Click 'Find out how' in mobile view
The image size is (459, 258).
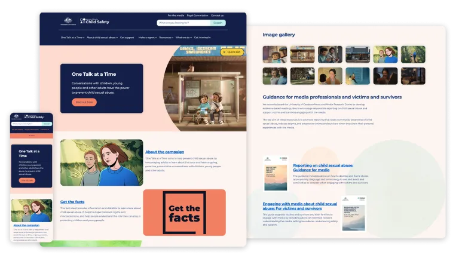[x=27, y=180]
